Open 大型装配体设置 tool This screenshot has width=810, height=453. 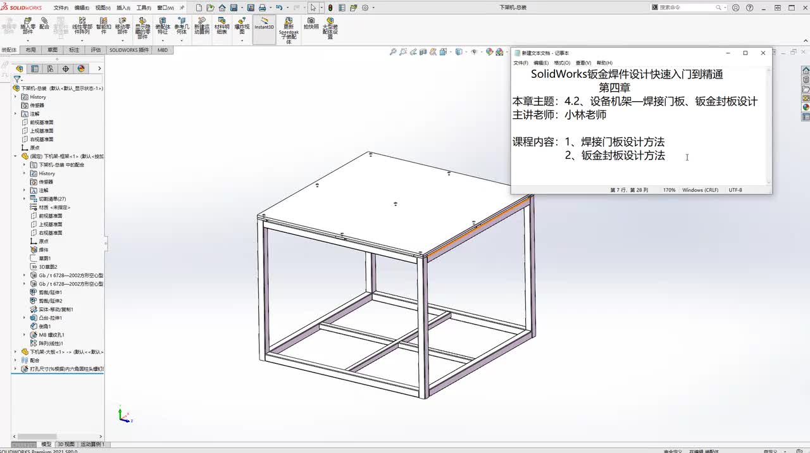click(x=330, y=28)
